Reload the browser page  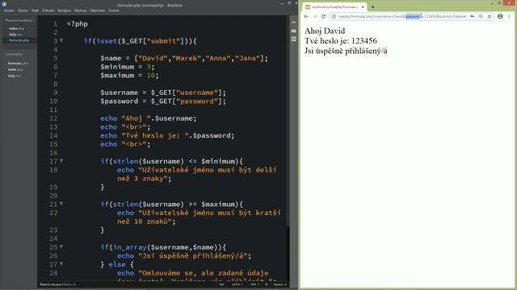point(323,16)
